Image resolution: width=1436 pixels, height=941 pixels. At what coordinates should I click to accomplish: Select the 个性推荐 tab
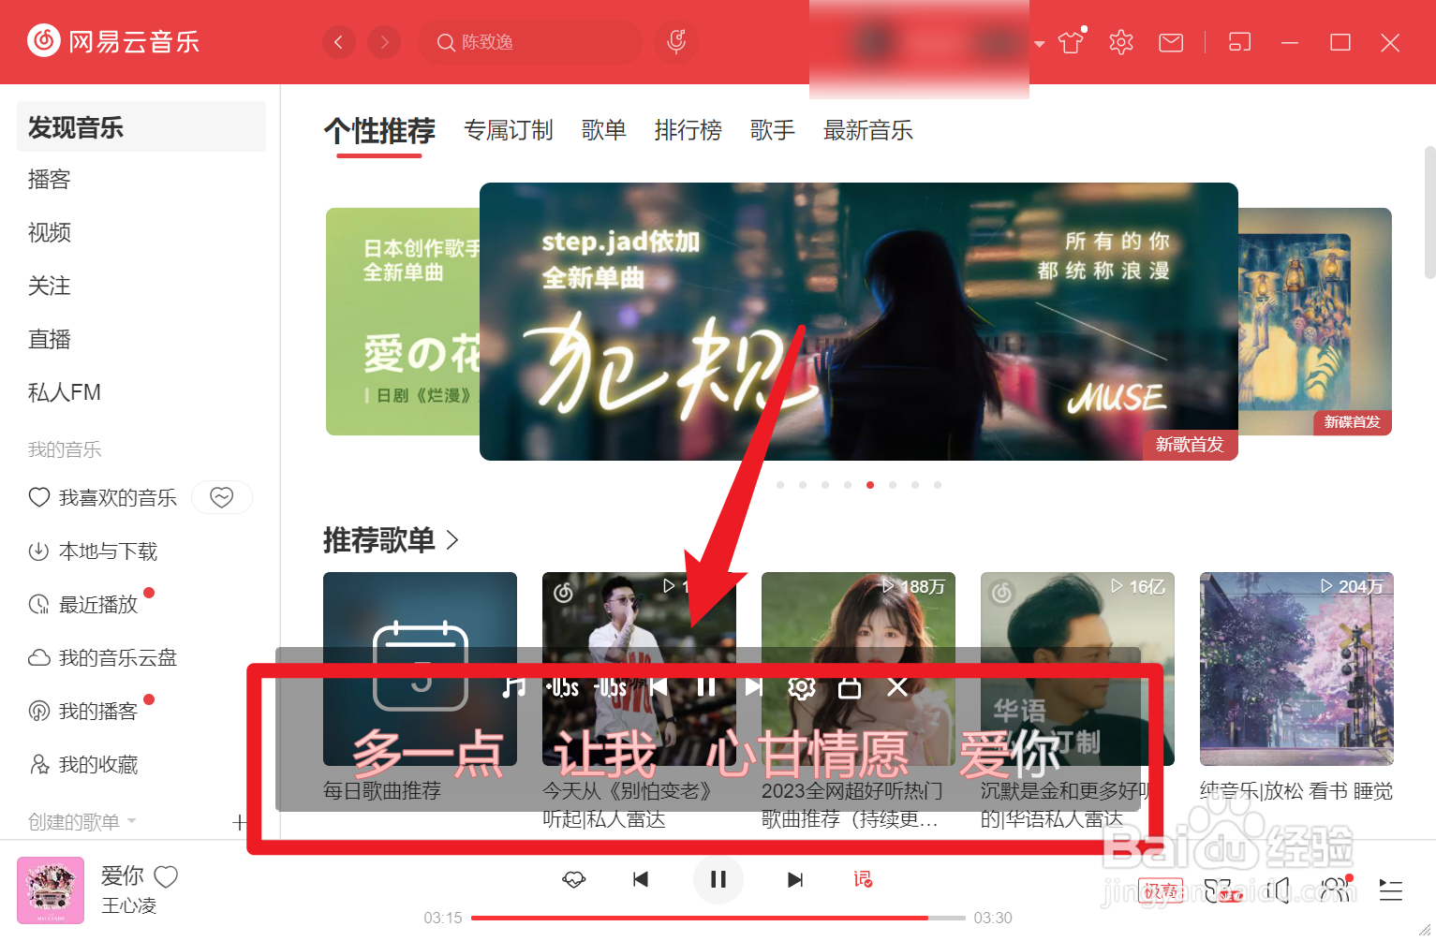click(x=379, y=130)
